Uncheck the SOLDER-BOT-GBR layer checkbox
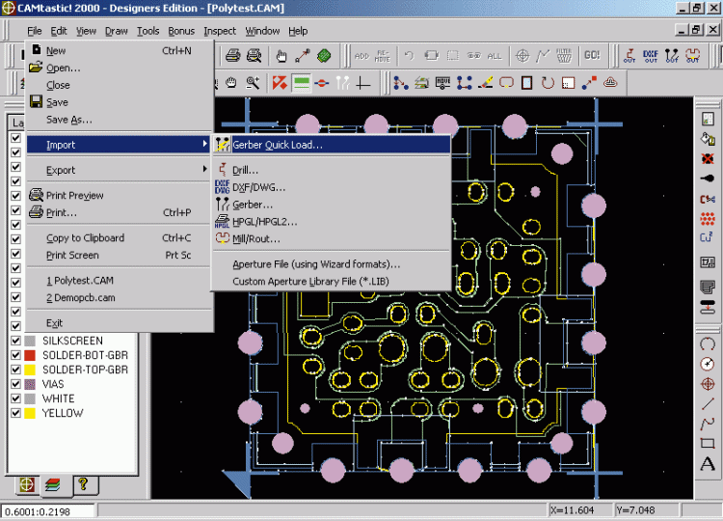 [x=15, y=355]
